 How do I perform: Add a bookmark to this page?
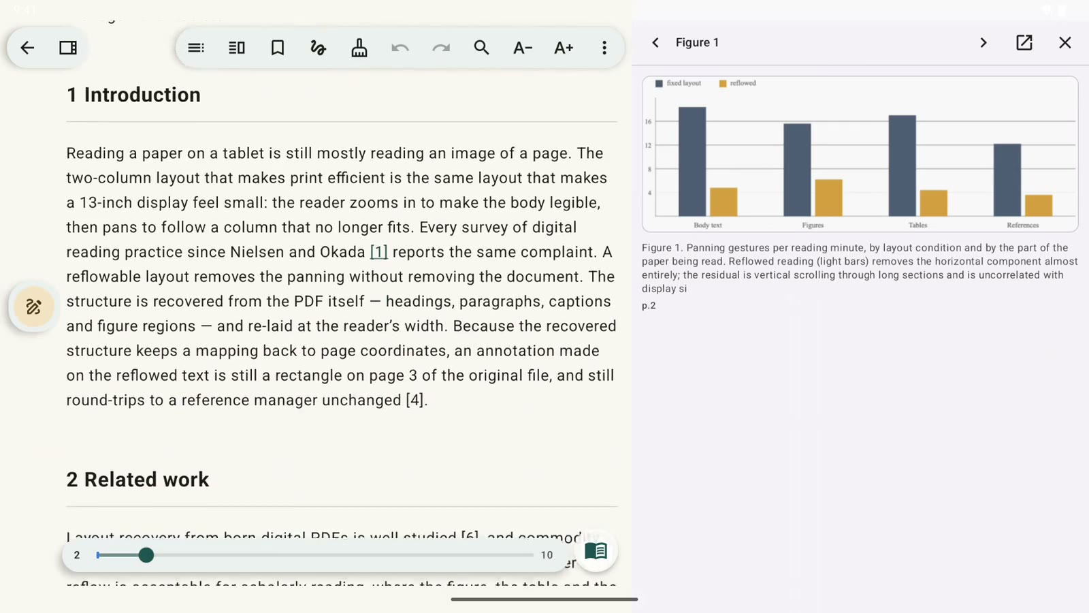[278, 48]
